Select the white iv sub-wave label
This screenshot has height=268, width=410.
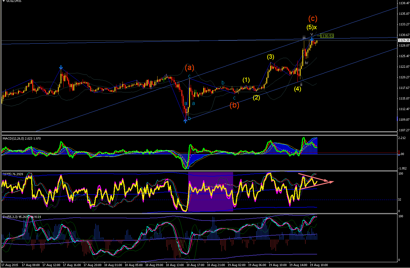(306, 63)
